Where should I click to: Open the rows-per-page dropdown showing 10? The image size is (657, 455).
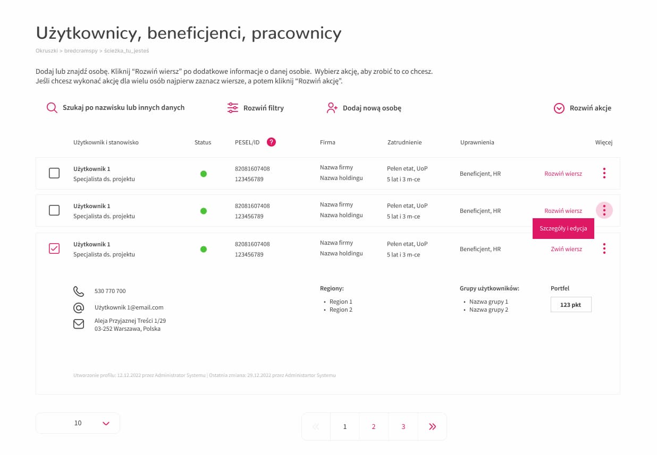click(x=78, y=423)
